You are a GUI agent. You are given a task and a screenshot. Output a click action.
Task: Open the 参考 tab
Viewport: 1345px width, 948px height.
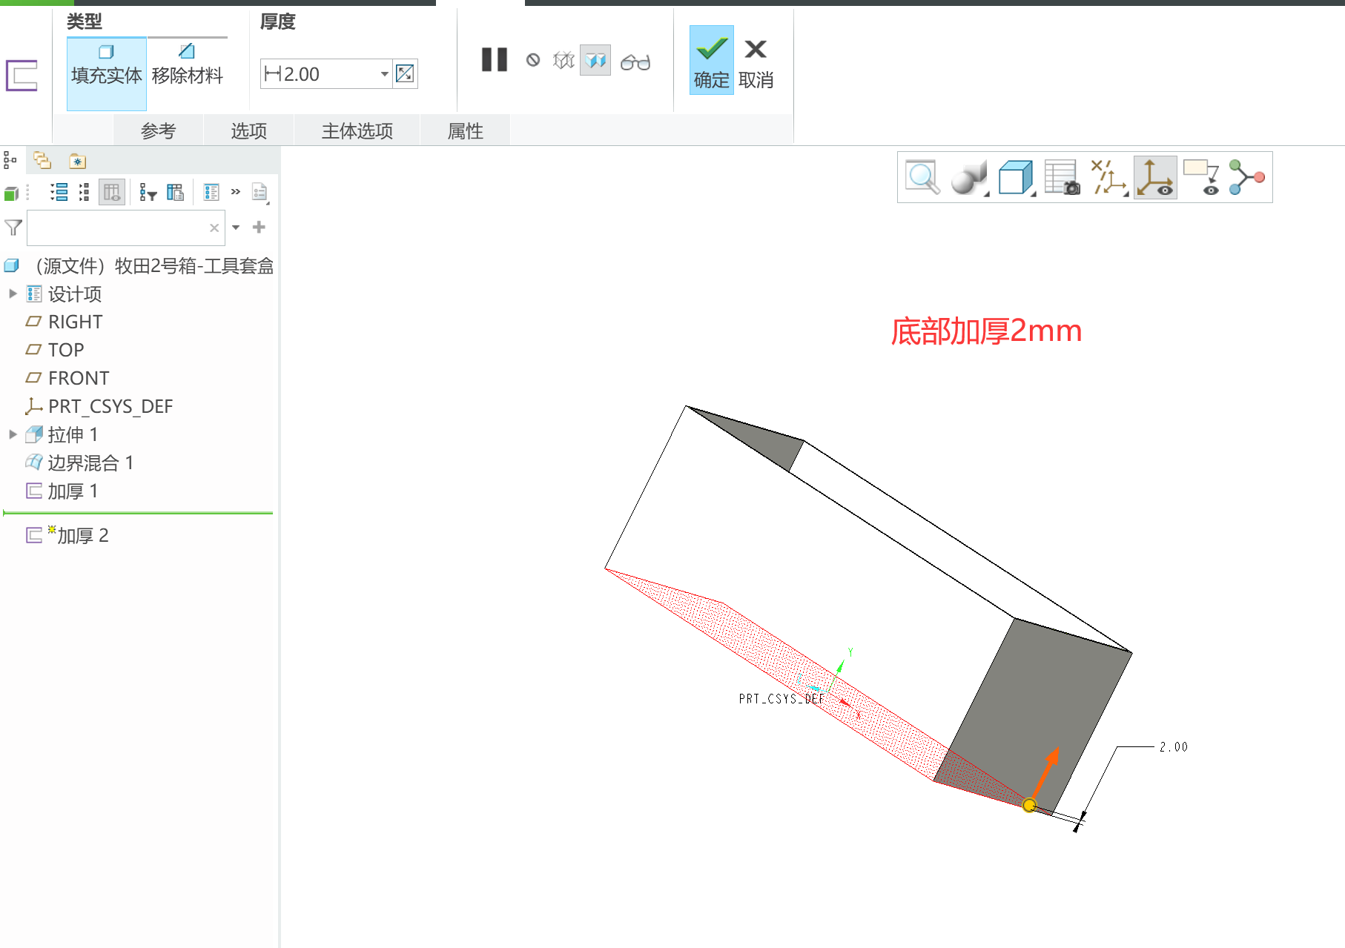click(x=159, y=131)
